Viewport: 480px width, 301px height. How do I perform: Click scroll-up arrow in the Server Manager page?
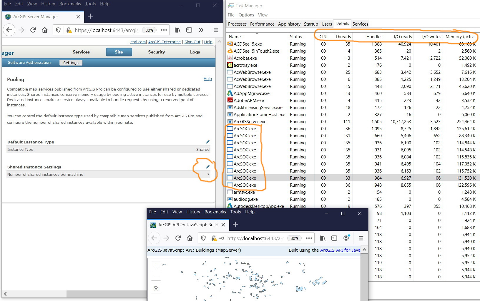point(219,42)
